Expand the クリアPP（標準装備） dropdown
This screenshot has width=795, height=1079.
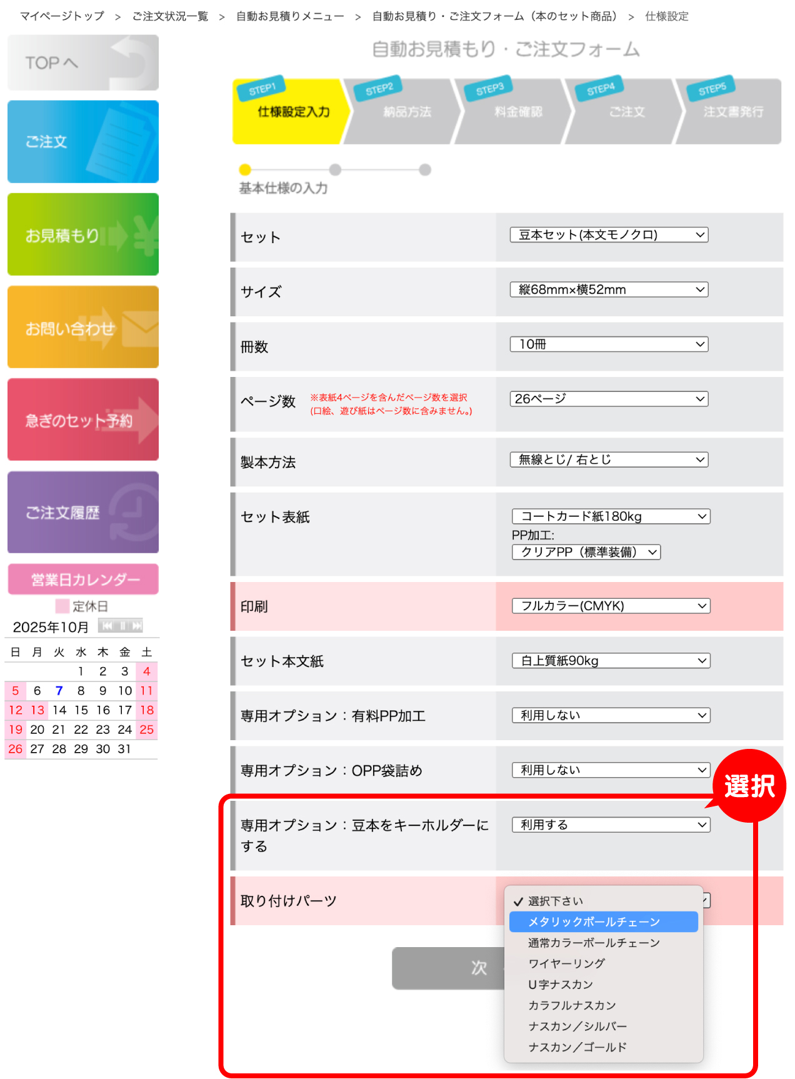(586, 552)
